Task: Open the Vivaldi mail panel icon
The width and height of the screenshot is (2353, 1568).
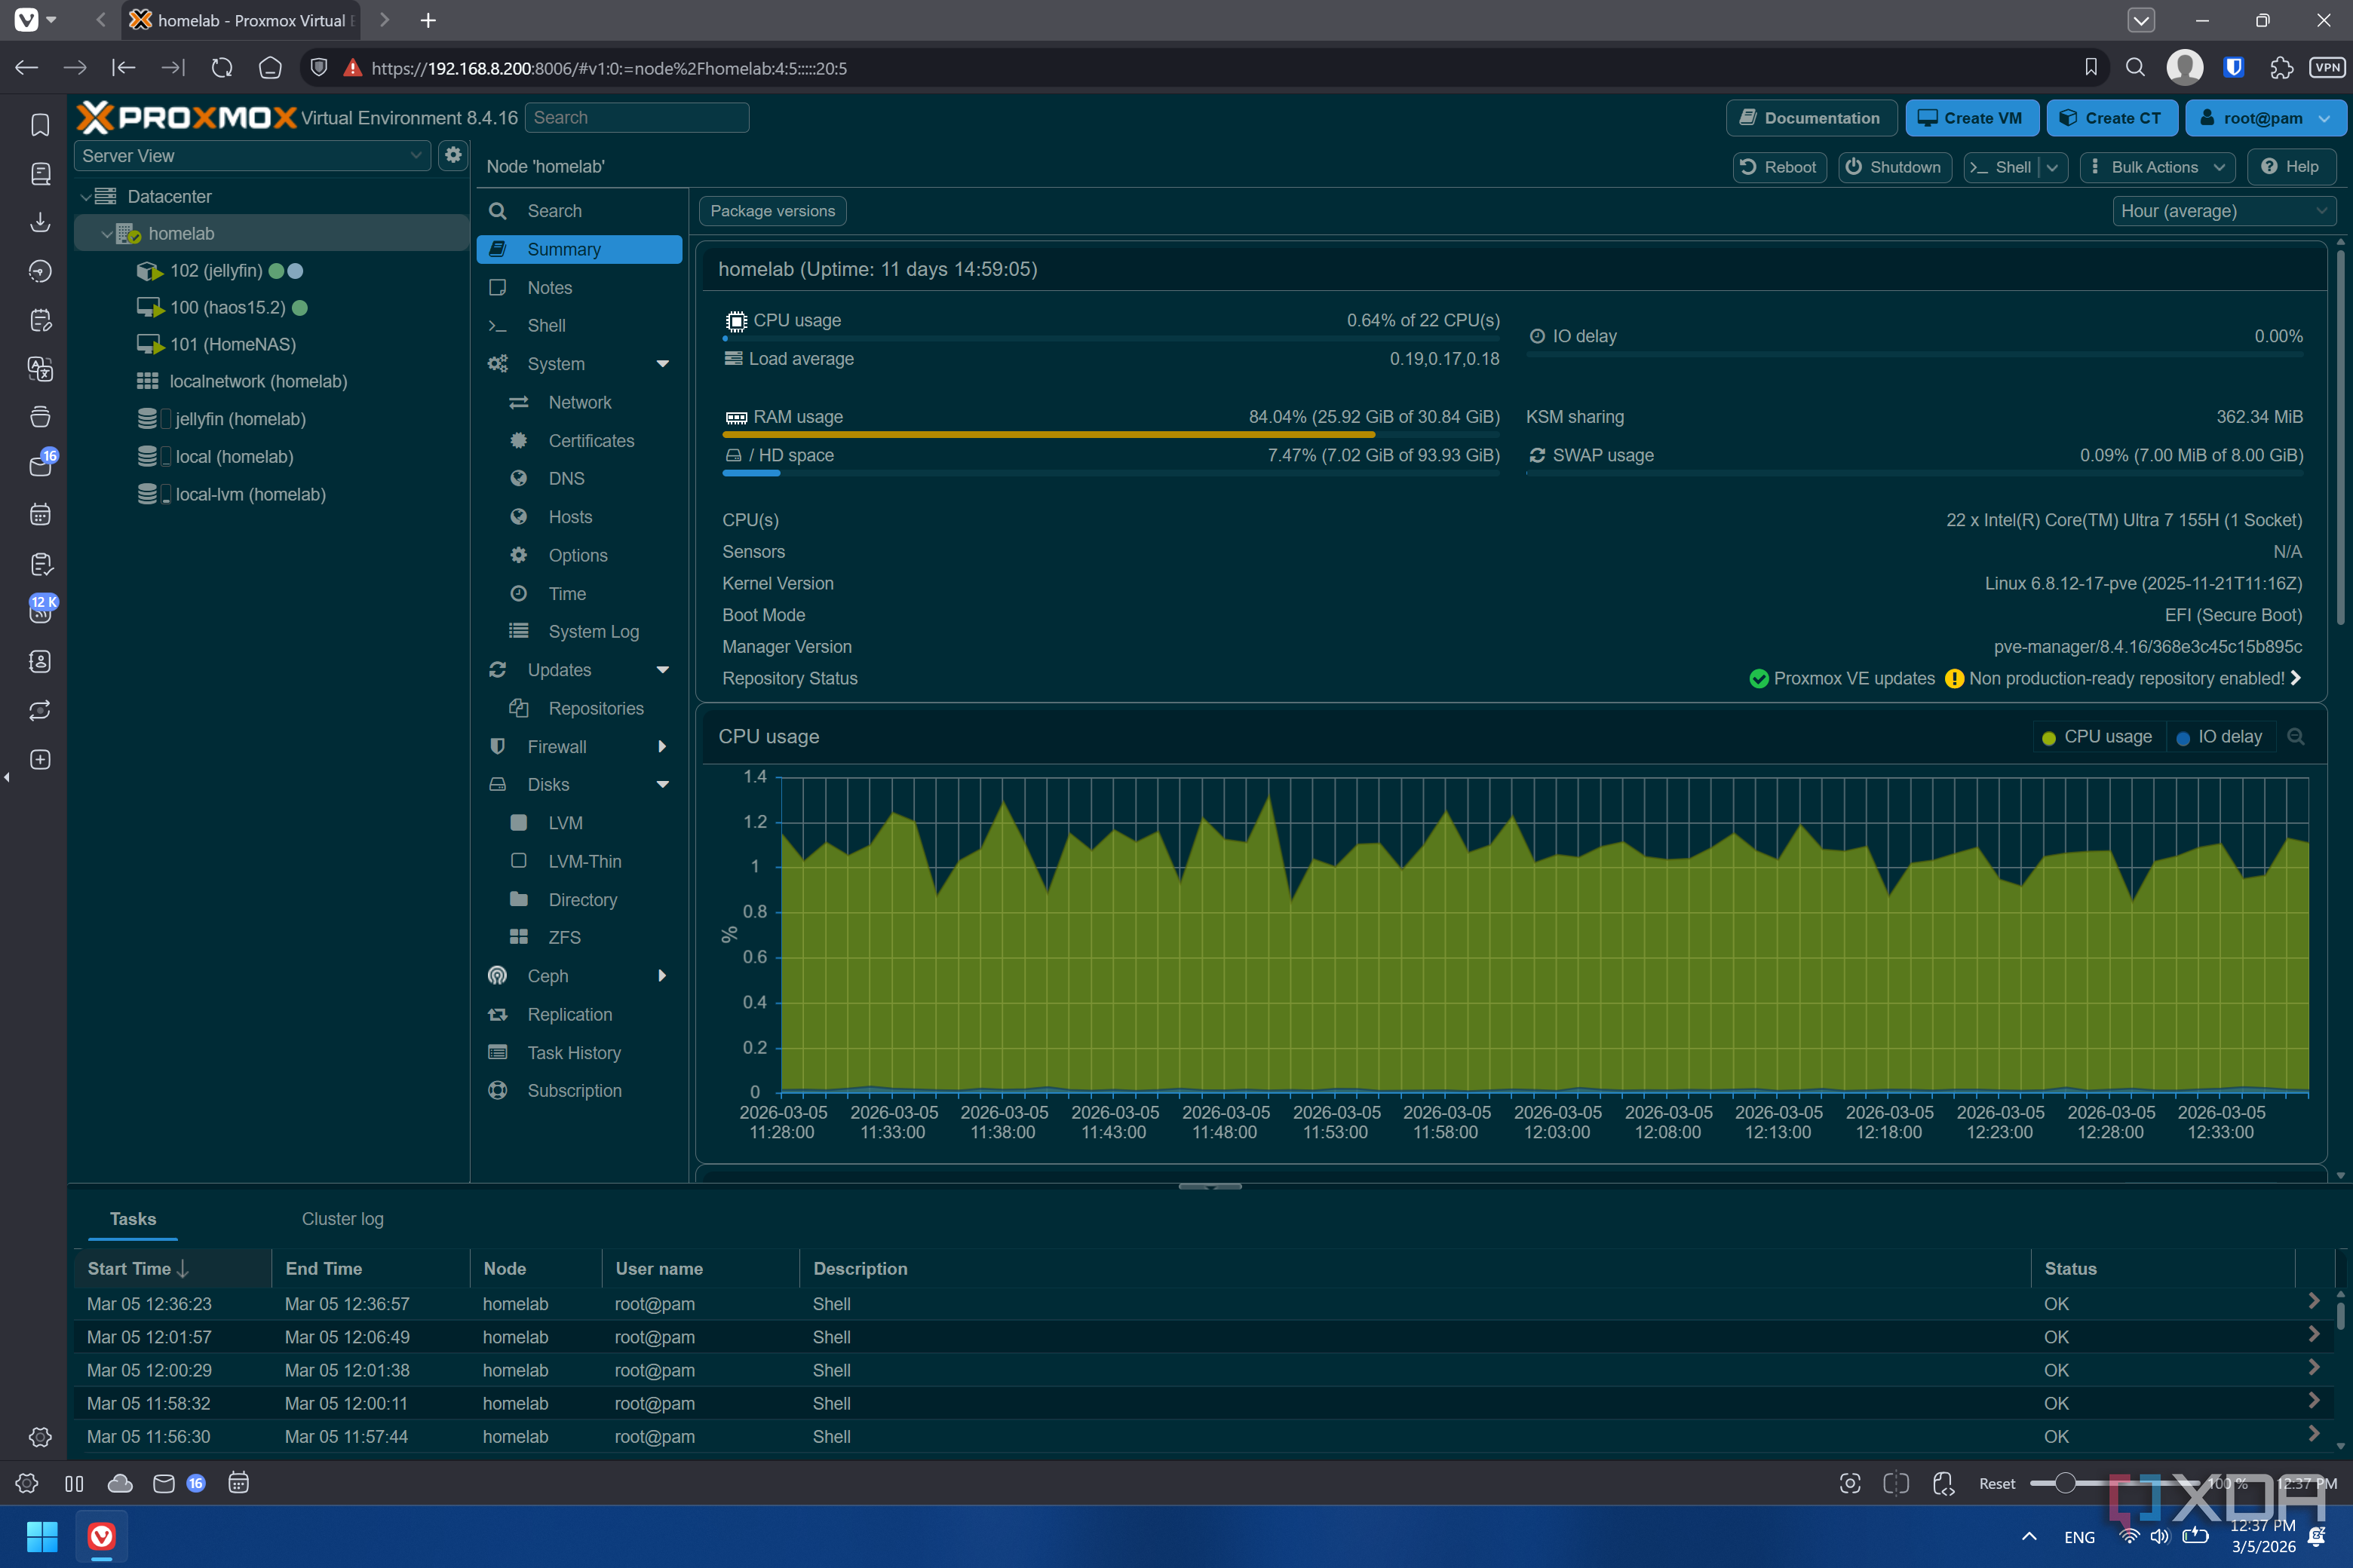Action: click(40, 466)
